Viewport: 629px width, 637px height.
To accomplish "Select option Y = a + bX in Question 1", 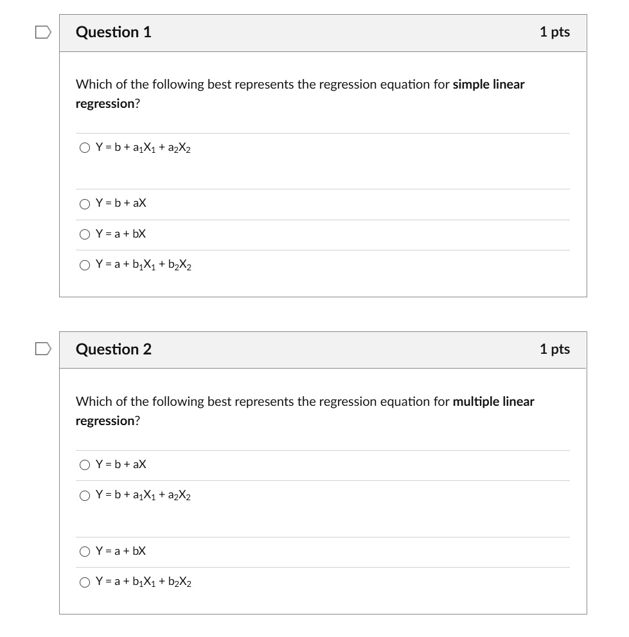I will pos(85,234).
